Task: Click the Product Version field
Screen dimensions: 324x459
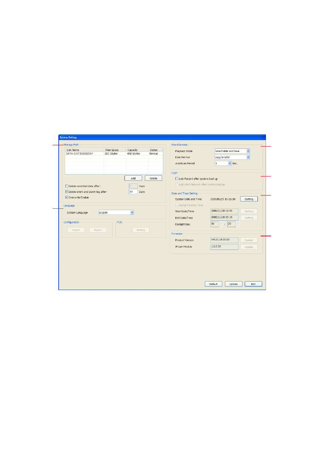Action: [x=224, y=240]
